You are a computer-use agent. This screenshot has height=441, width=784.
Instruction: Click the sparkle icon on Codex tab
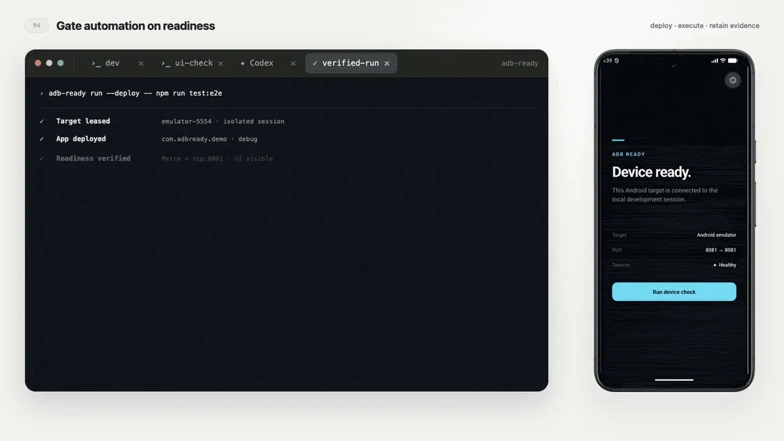(242, 64)
